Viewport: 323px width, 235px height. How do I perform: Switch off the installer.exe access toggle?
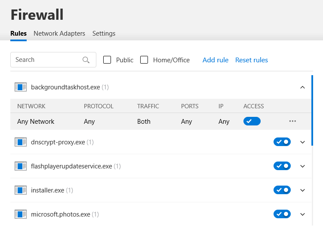282,190
